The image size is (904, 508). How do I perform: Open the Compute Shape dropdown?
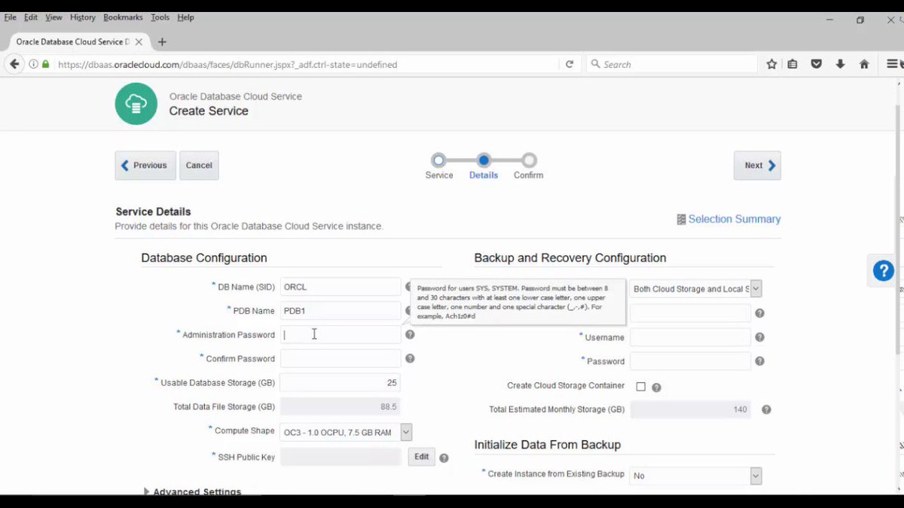coord(406,432)
